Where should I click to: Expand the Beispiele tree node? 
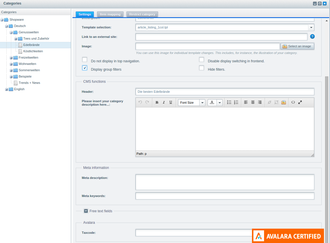pos(11,77)
